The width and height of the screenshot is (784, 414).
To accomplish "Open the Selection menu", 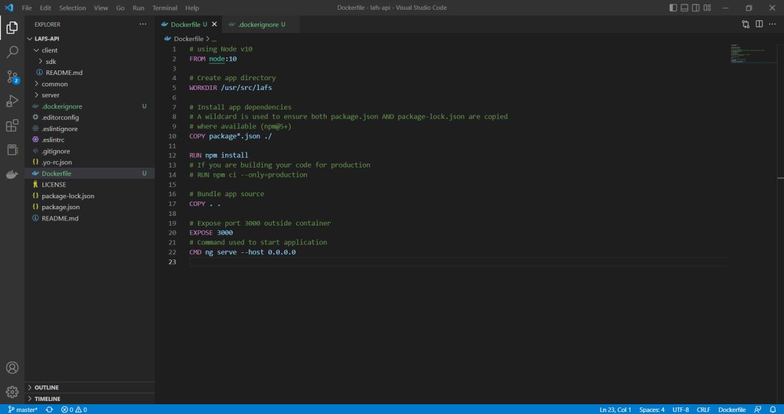I will (73, 8).
